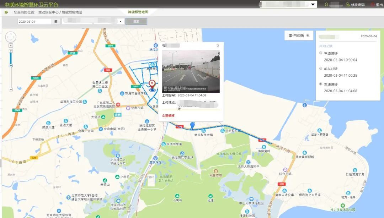Select the 车道偏移 10:50:04 event radio
The height and width of the screenshot is (218, 384).
coord(321,53)
